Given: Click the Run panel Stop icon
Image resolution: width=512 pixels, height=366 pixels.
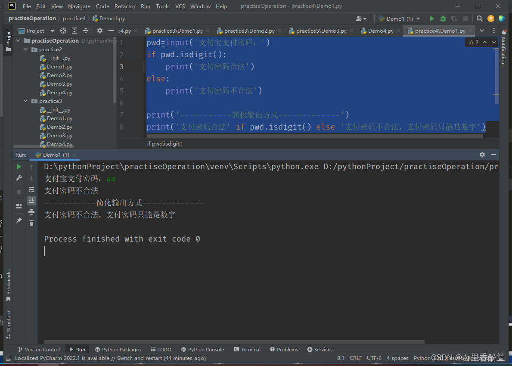Looking at the screenshot, I should pos(19,192).
